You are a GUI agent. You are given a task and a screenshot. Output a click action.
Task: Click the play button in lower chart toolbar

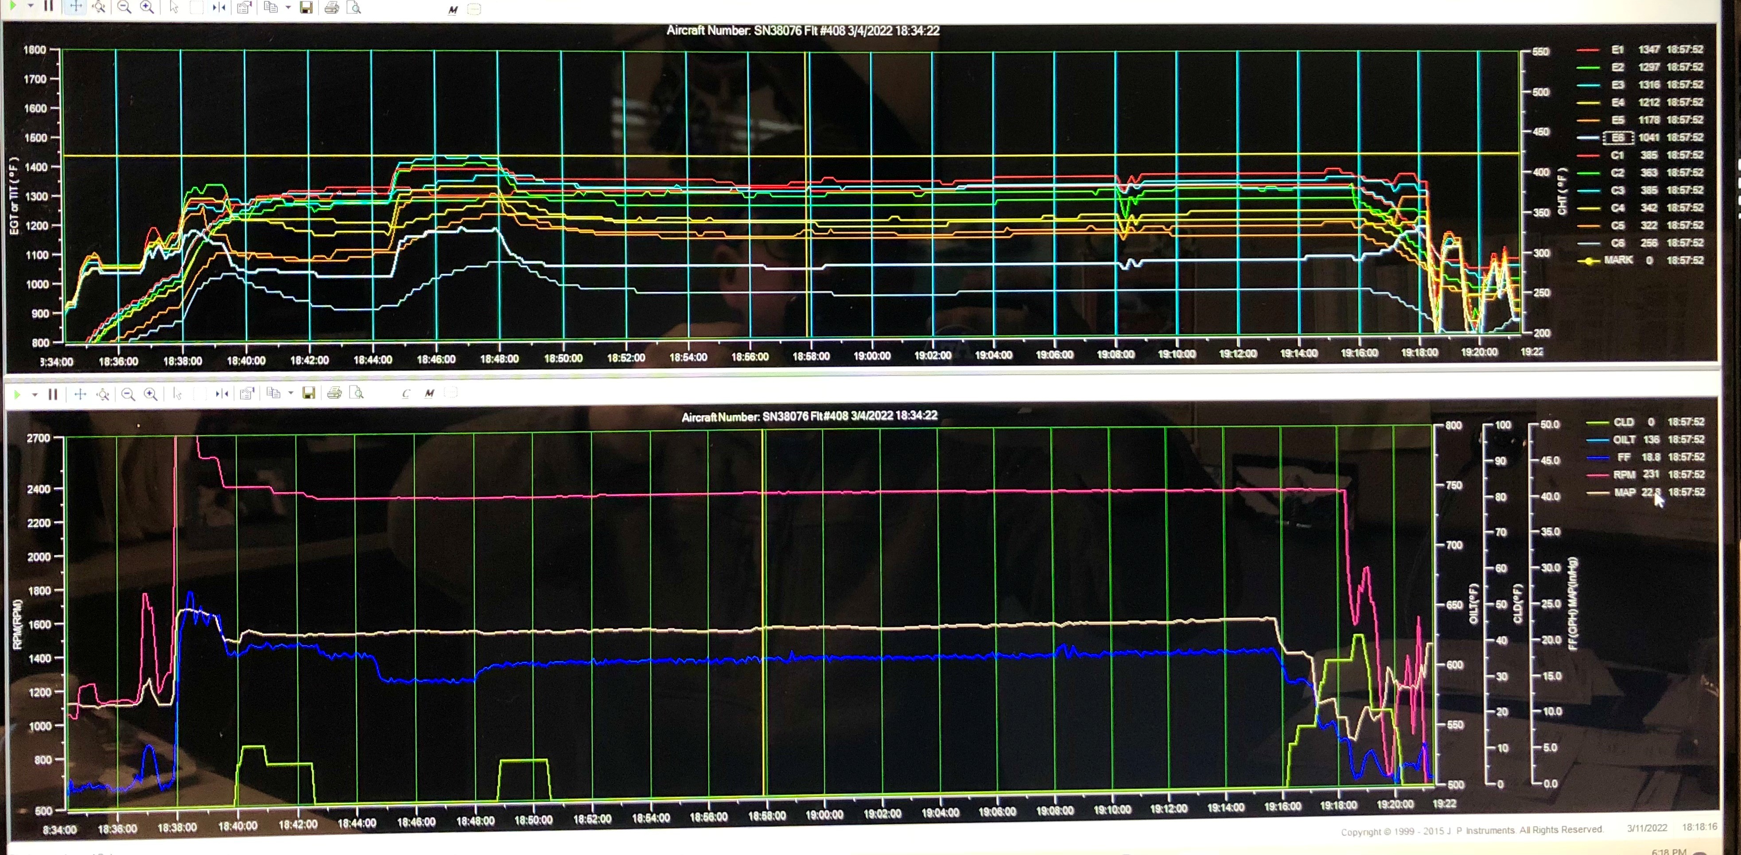17,394
